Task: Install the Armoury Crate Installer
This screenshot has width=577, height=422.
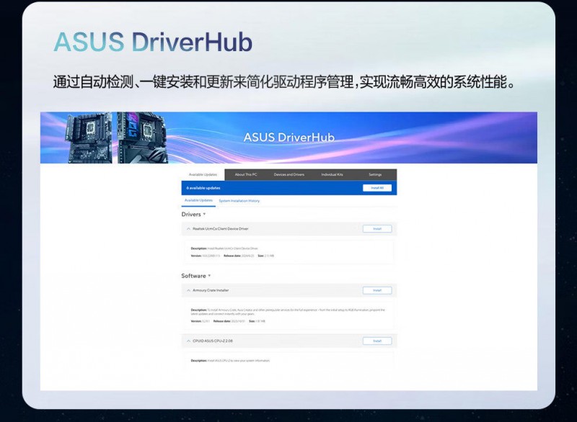Action: pos(376,290)
